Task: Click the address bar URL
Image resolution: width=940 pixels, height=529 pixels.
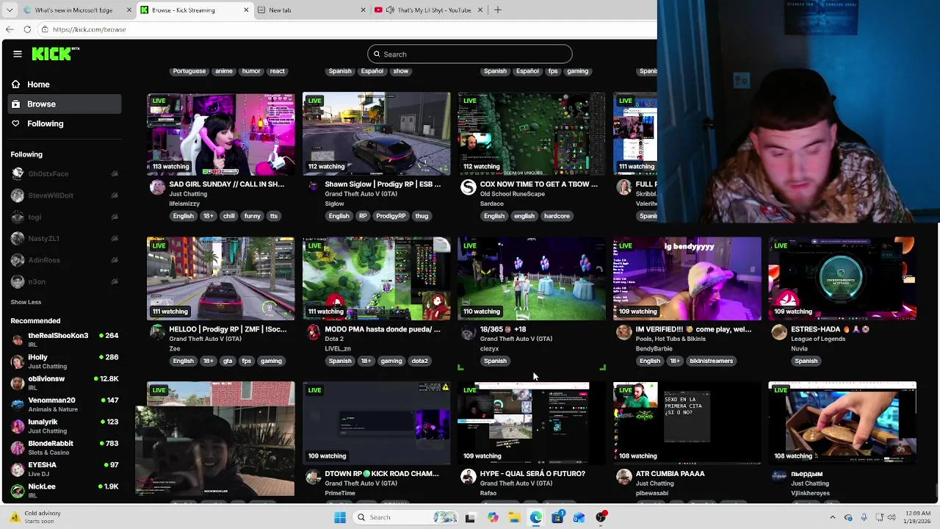Action: [x=89, y=29]
